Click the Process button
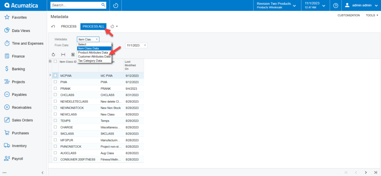The width and height of the screenshot is (381, 176). [x=69, y=26]
